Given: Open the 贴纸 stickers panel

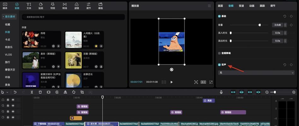Looking at the screenshot, I should point(41,6).
